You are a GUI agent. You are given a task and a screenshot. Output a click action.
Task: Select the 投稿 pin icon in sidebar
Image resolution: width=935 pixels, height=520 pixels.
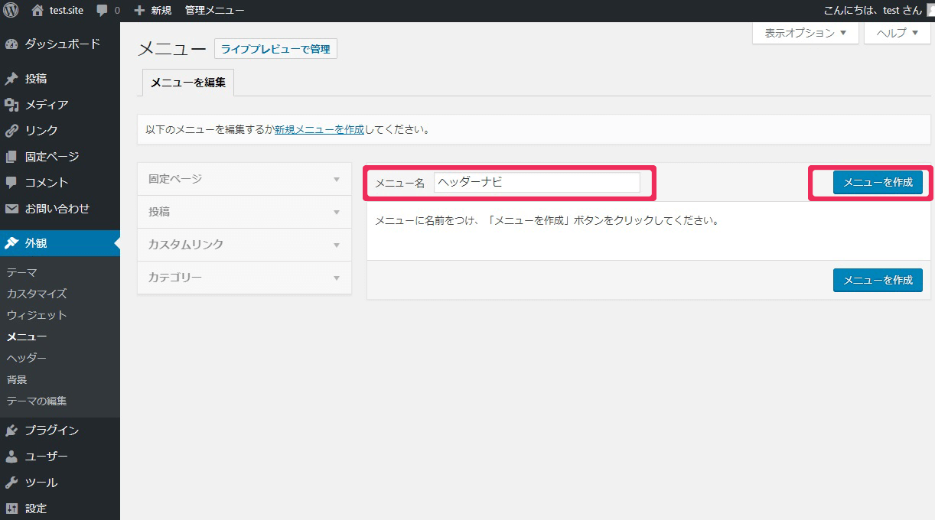click(11, 79)
